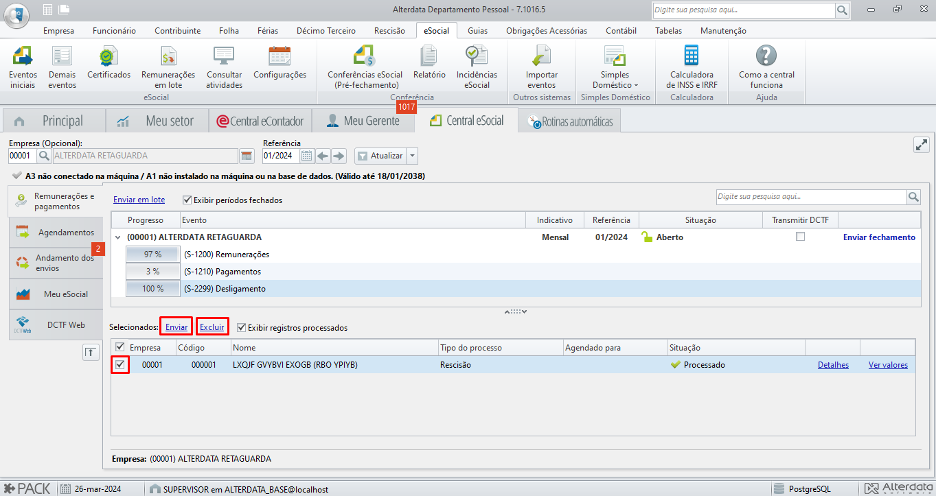Click the Excluir link for selected records
Screen dimensions: 936x496
click(x=212, y=327)
